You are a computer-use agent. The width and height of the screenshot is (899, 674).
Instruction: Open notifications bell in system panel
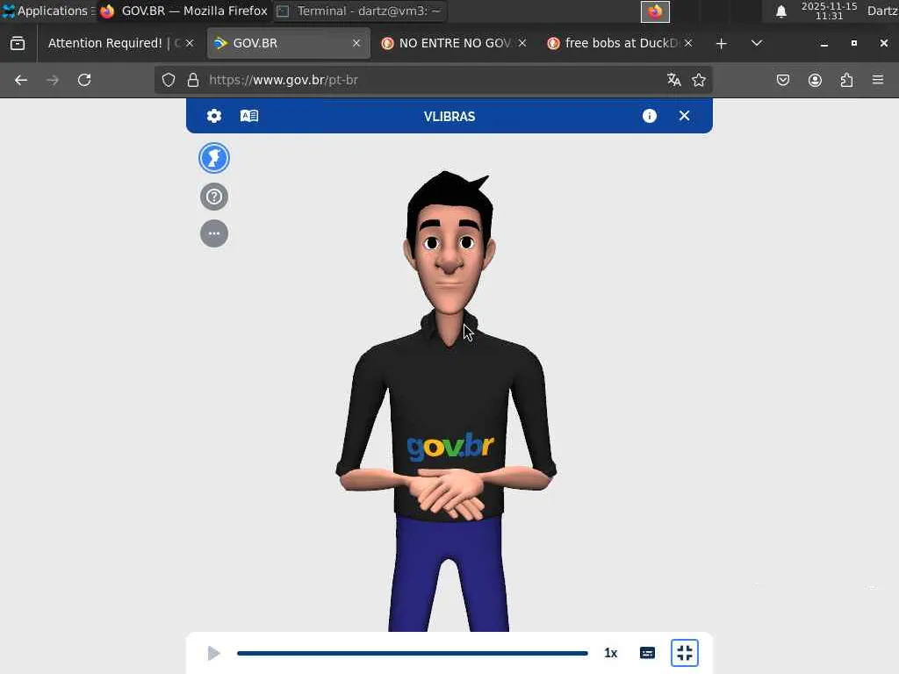point(780,11)
